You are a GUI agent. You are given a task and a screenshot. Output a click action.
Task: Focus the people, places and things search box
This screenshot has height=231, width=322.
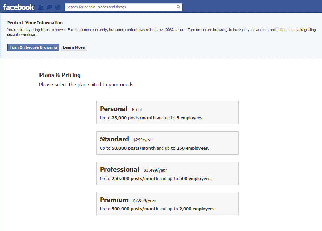(120, 7)
